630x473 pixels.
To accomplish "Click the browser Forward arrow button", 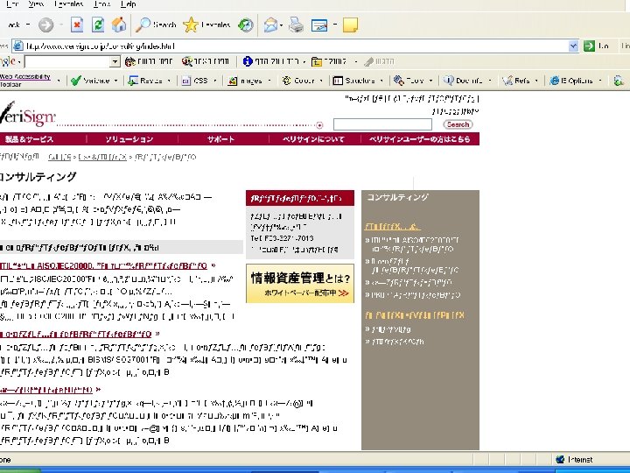I will pyautogui.click(x=45, y=25).
